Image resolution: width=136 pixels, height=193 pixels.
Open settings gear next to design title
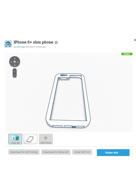[56, 42]
